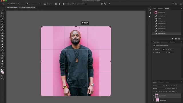Switch to the Adjustments tab
This screenshot has width=183, height=103.
(x=164, y=42)
